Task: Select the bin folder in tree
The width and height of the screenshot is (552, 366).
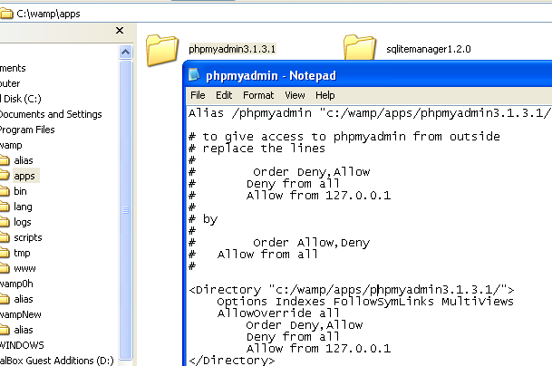Action: point(20,191)
